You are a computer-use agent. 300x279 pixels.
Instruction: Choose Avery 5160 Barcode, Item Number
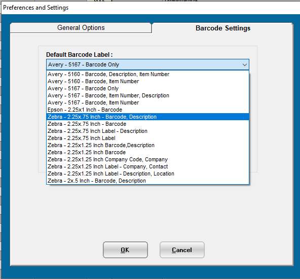point(147,81)
